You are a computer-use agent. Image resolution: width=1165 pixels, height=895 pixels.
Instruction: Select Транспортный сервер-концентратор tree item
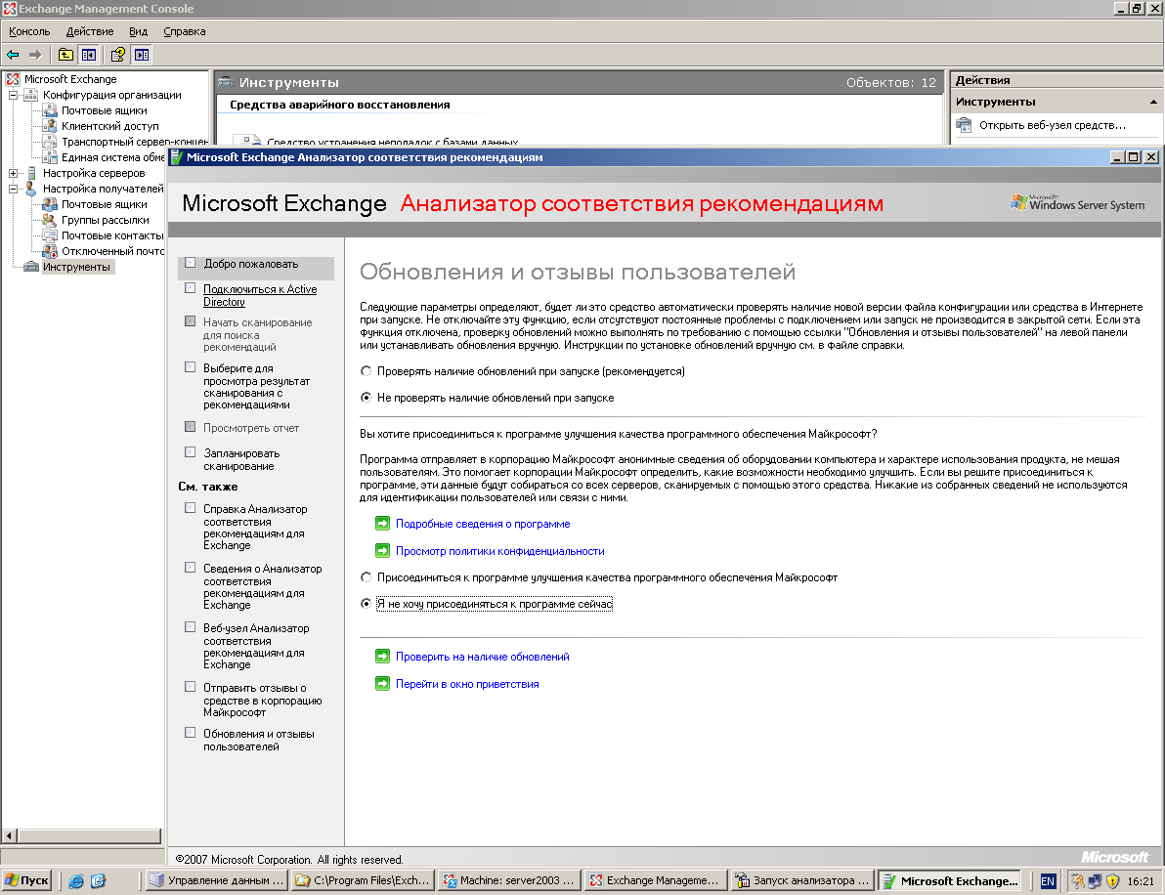pyautogui.click(x=135, y=142)
